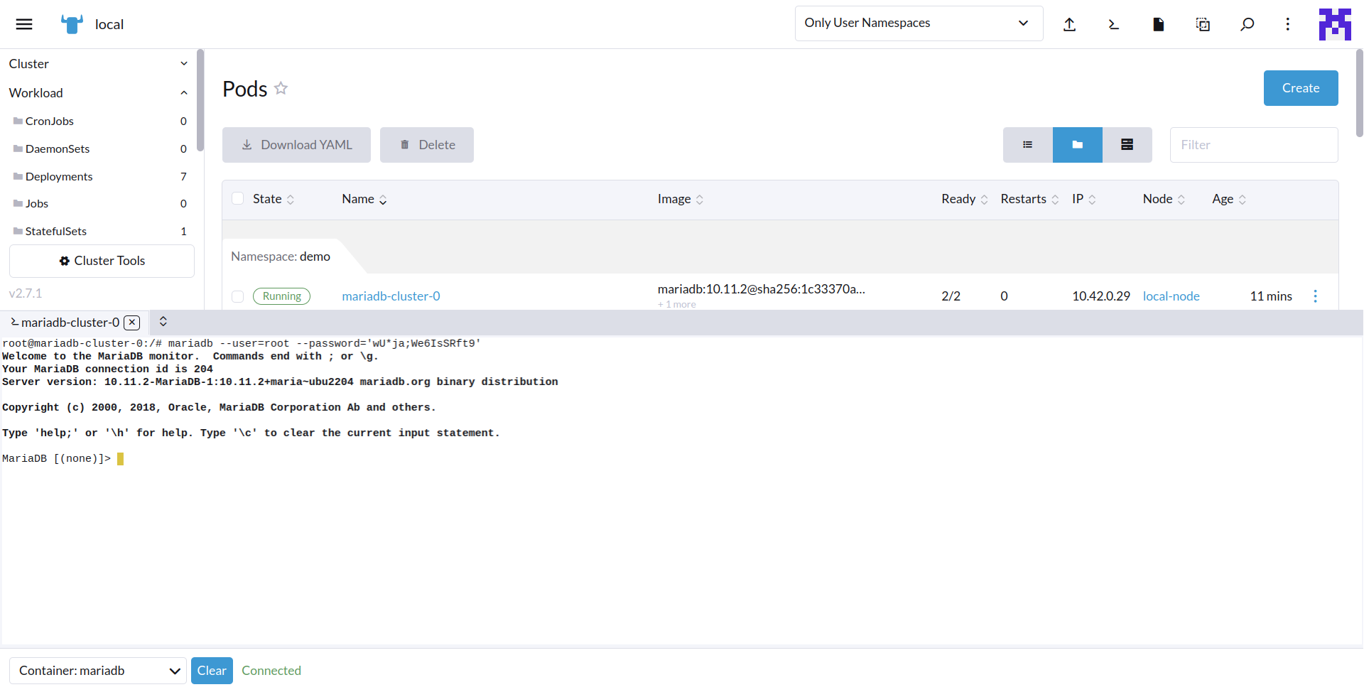Open the resource search magnifier icon
This screenshot has height=692, width=1364.
point(1247,23)
